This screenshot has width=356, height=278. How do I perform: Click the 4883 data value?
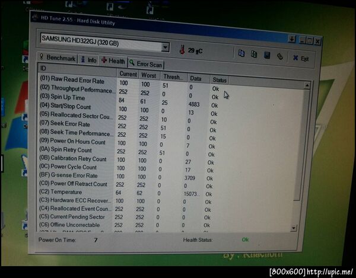click(194, 104)
